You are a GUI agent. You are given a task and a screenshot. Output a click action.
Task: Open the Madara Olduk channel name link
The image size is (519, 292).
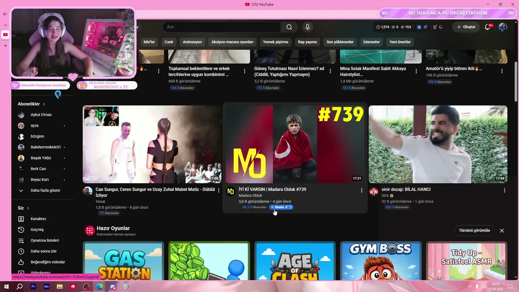click(250, 195)
